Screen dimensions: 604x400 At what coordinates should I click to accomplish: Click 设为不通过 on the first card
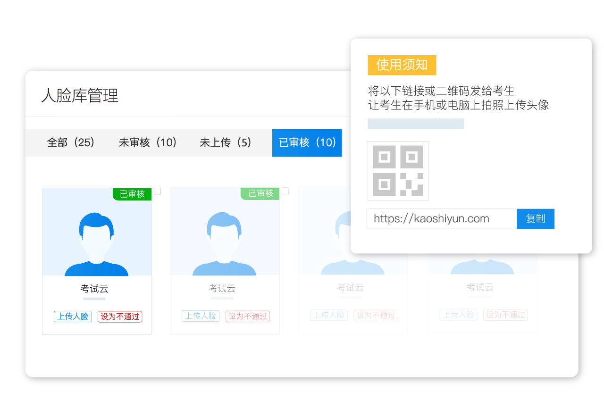click(x=120, y=317)
